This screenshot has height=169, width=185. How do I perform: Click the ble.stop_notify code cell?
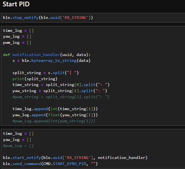93,18
